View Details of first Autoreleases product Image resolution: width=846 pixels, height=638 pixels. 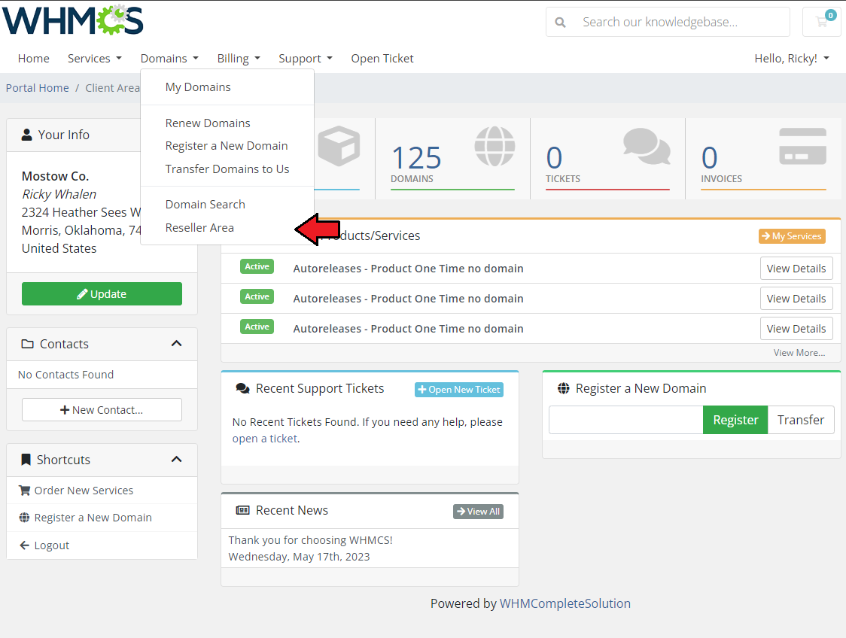[796, 269]
